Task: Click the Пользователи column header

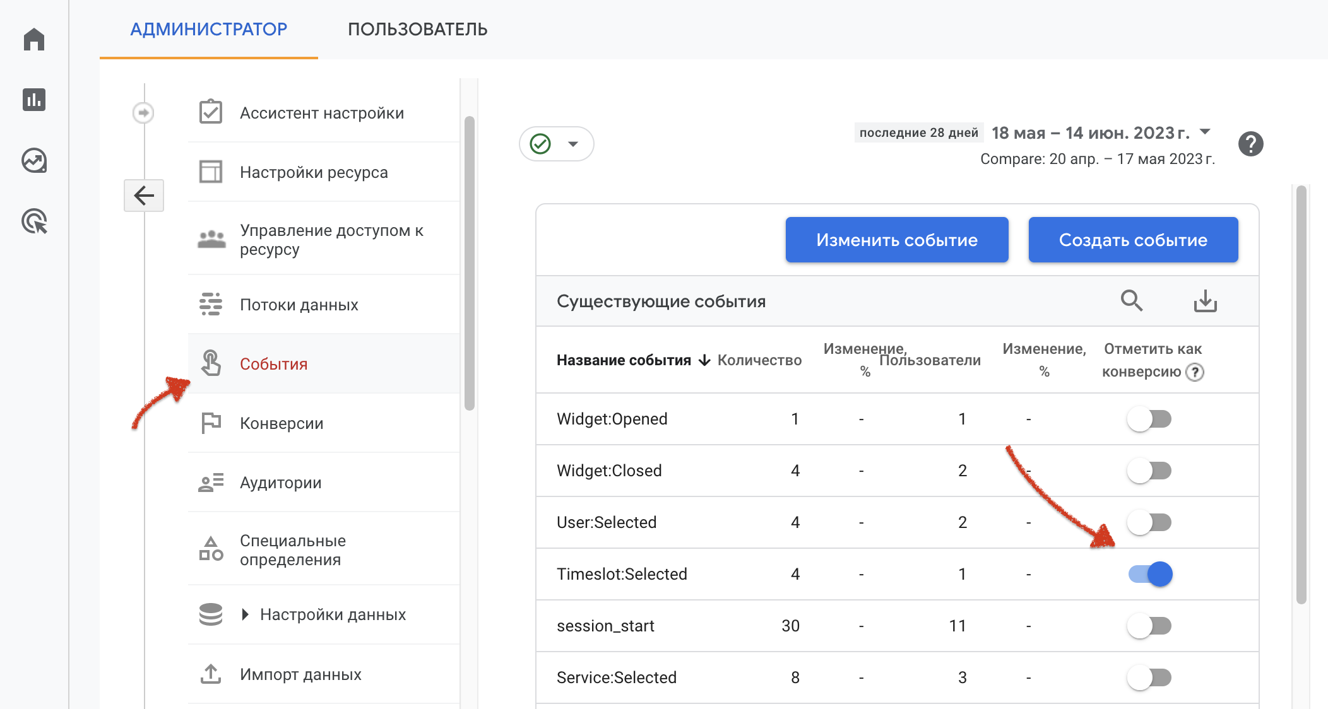Action: click(930, 360)
